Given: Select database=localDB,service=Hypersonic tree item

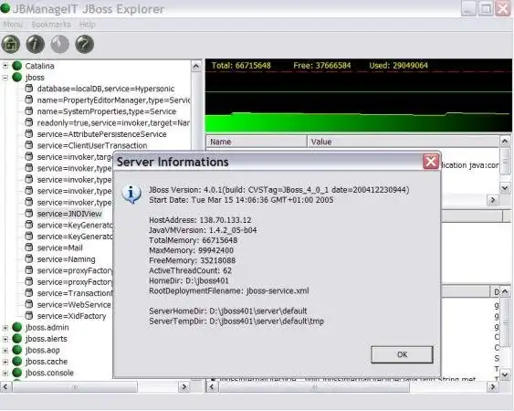Looking at the screenshot, I should 106,89.
